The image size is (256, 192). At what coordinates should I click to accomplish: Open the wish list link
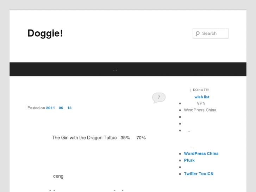tap(202, 97)
